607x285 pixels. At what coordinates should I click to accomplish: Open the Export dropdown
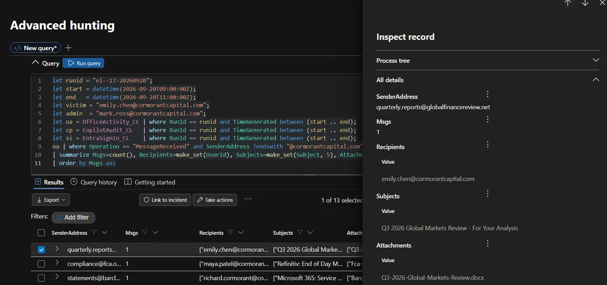[x=51, y=200]
